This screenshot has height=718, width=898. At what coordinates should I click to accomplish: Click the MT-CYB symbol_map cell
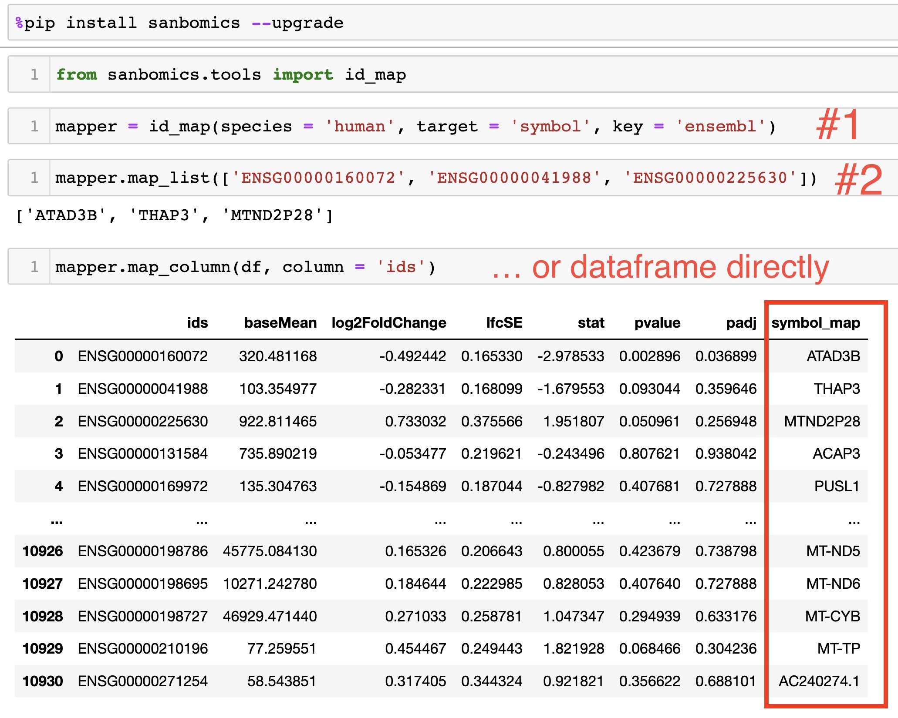(x=832, y=616)
